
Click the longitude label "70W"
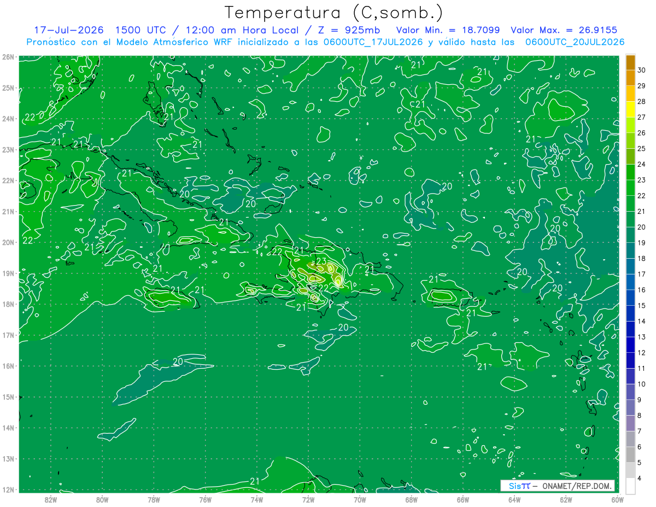click(x=360, y=499)
